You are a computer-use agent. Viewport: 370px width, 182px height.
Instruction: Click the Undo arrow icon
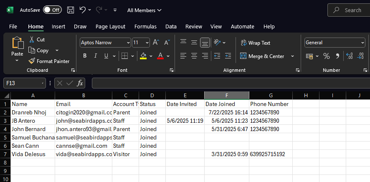(83, 10)
